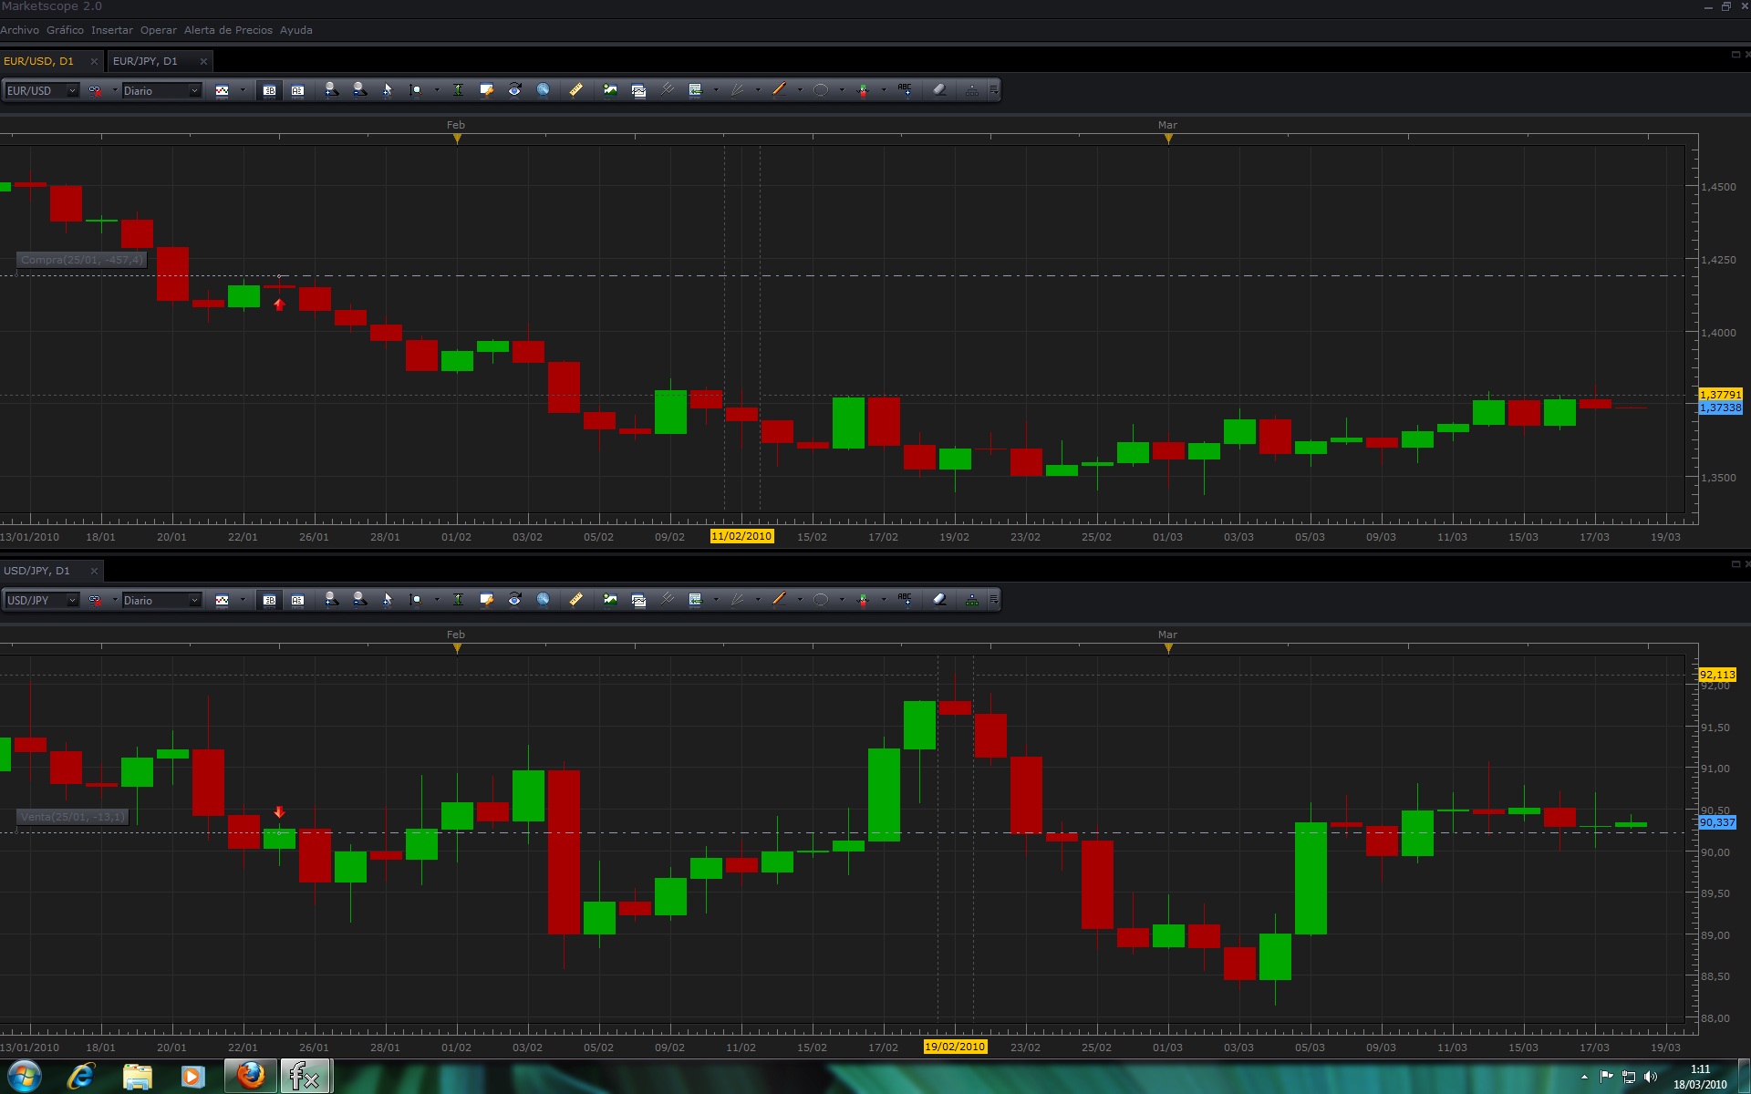The height and width of the screenshot is (1094, 1751).
Task: Click the cursor pointer tool in top toolbar
Action: point(387,89)
